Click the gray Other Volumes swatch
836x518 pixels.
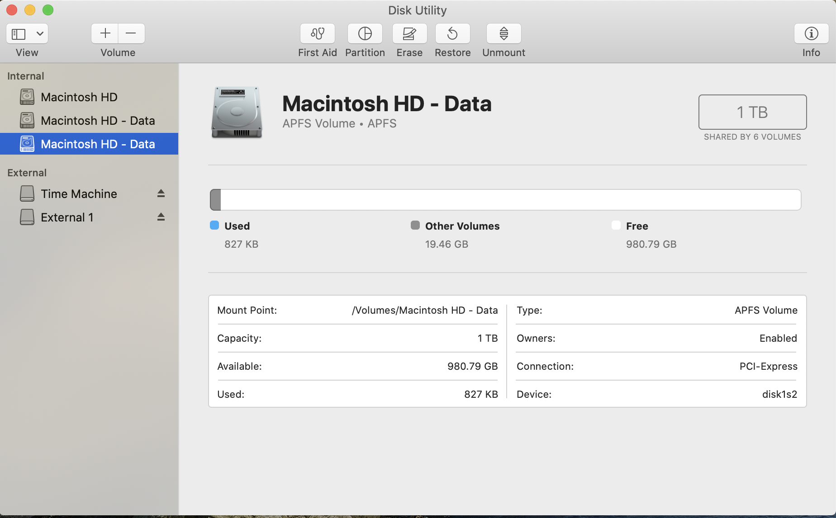(x=415, y=225)
